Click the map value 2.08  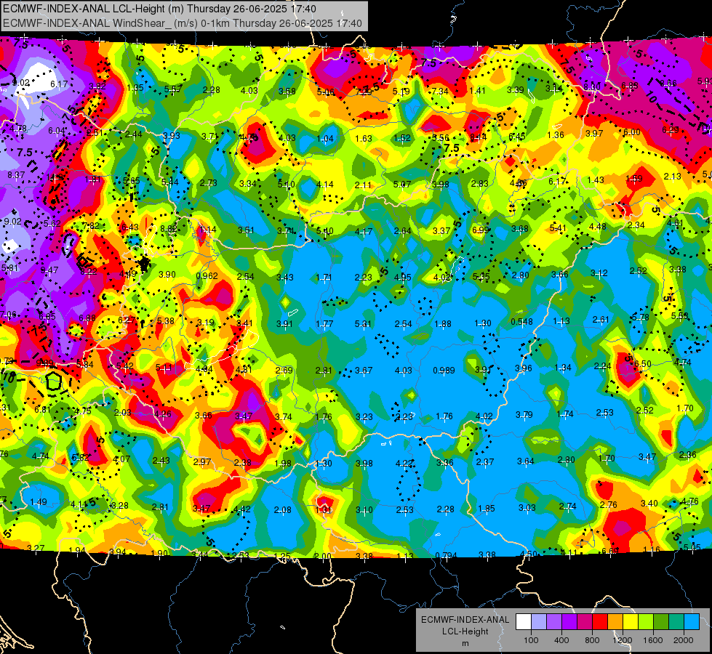pos(282,509)
